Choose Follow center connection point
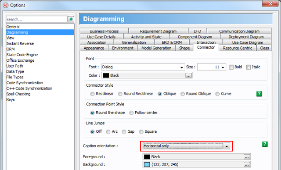The height and width of the screenshot is (170, 281). 131,113
